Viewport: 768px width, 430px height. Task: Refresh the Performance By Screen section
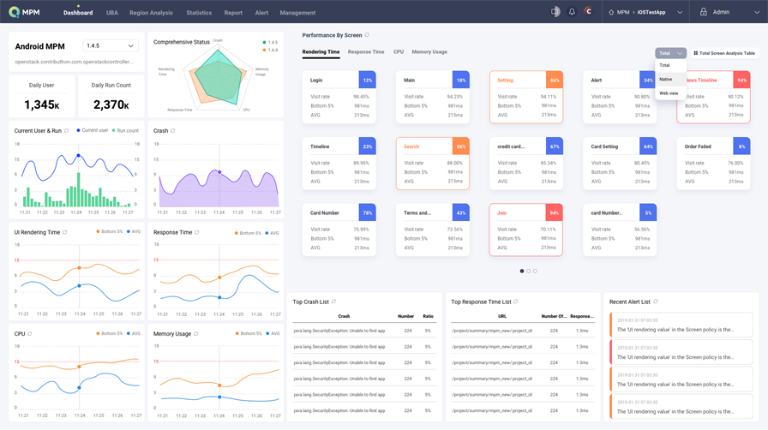point(367,35)
